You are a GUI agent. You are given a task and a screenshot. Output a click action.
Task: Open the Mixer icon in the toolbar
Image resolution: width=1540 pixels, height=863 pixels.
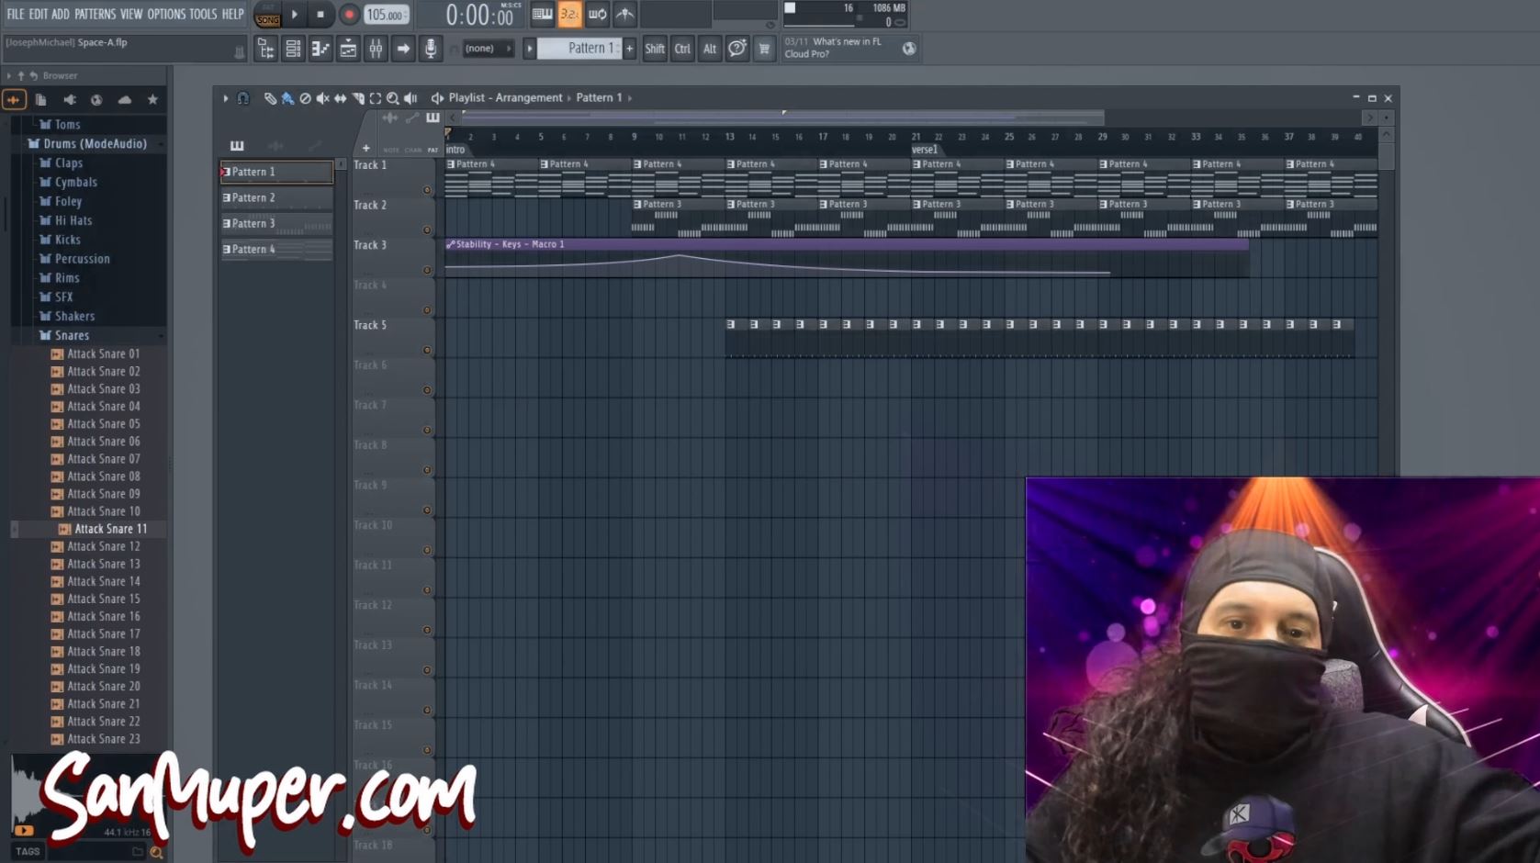[x=376, y=48]
